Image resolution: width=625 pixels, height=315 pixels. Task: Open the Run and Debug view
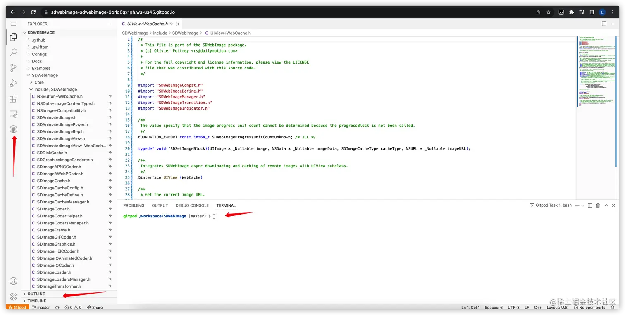coord(13,83)
